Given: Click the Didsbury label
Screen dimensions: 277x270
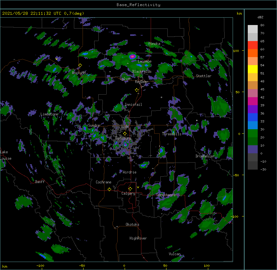Looking at the screenshot, I should tap(123, 138).
